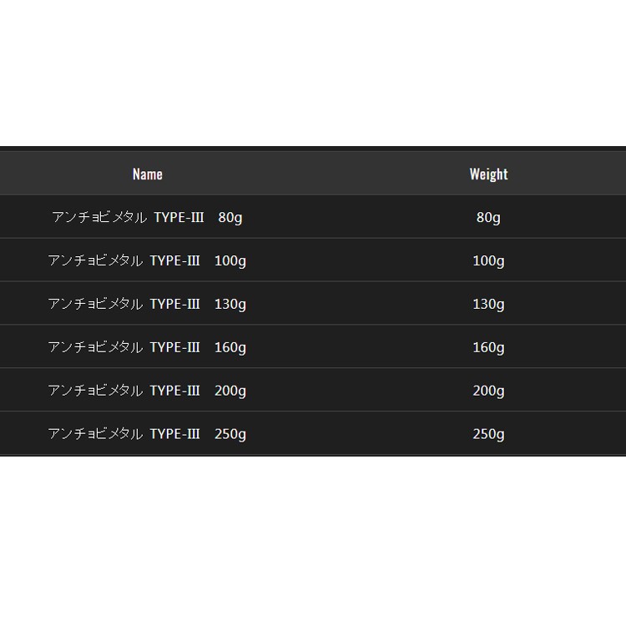Select the アンチョビメタル TYPE-III 250g name entry
The height and width of the screenshot is (626, 626).
147,435
